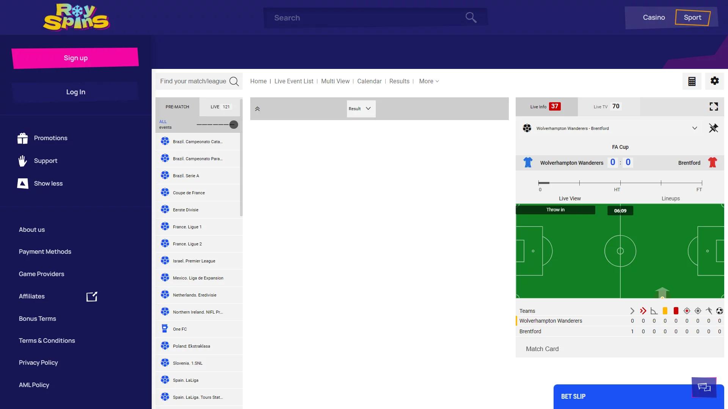
Task: Expand the Wolverhampton - Brentford match selector
Action: 695,128
